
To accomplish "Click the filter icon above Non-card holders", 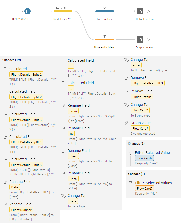I will pos(105,36).
